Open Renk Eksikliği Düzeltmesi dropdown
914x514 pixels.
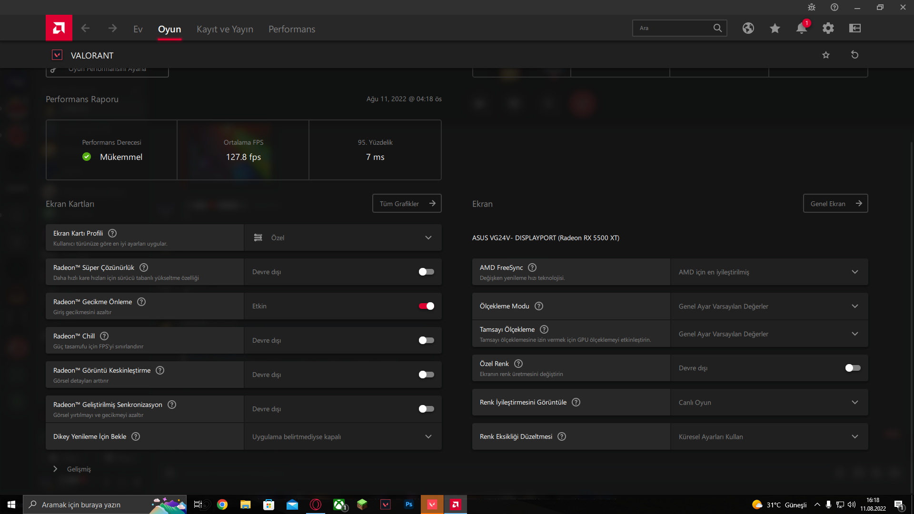tap(769, 436)
